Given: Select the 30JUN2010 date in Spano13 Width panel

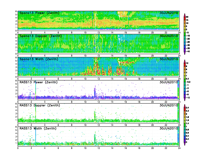Looking at the screenshot, I should (169, 59).
